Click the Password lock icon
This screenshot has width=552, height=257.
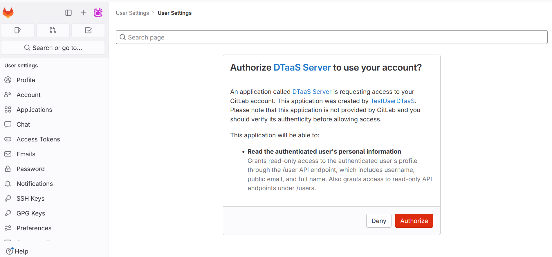(x=8, y=169)
